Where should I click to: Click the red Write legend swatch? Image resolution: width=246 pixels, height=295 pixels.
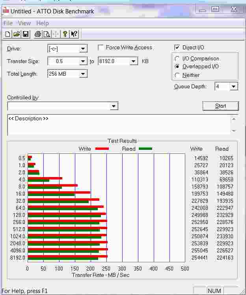point(102,149)
